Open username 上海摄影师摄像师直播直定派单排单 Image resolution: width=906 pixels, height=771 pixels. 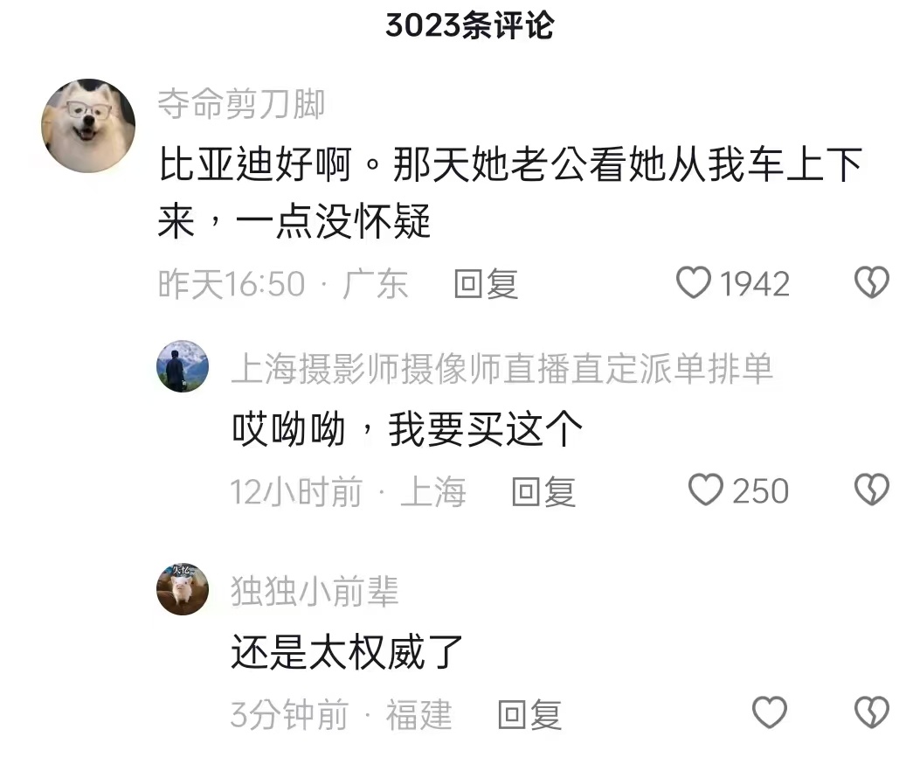click(502, 369)
